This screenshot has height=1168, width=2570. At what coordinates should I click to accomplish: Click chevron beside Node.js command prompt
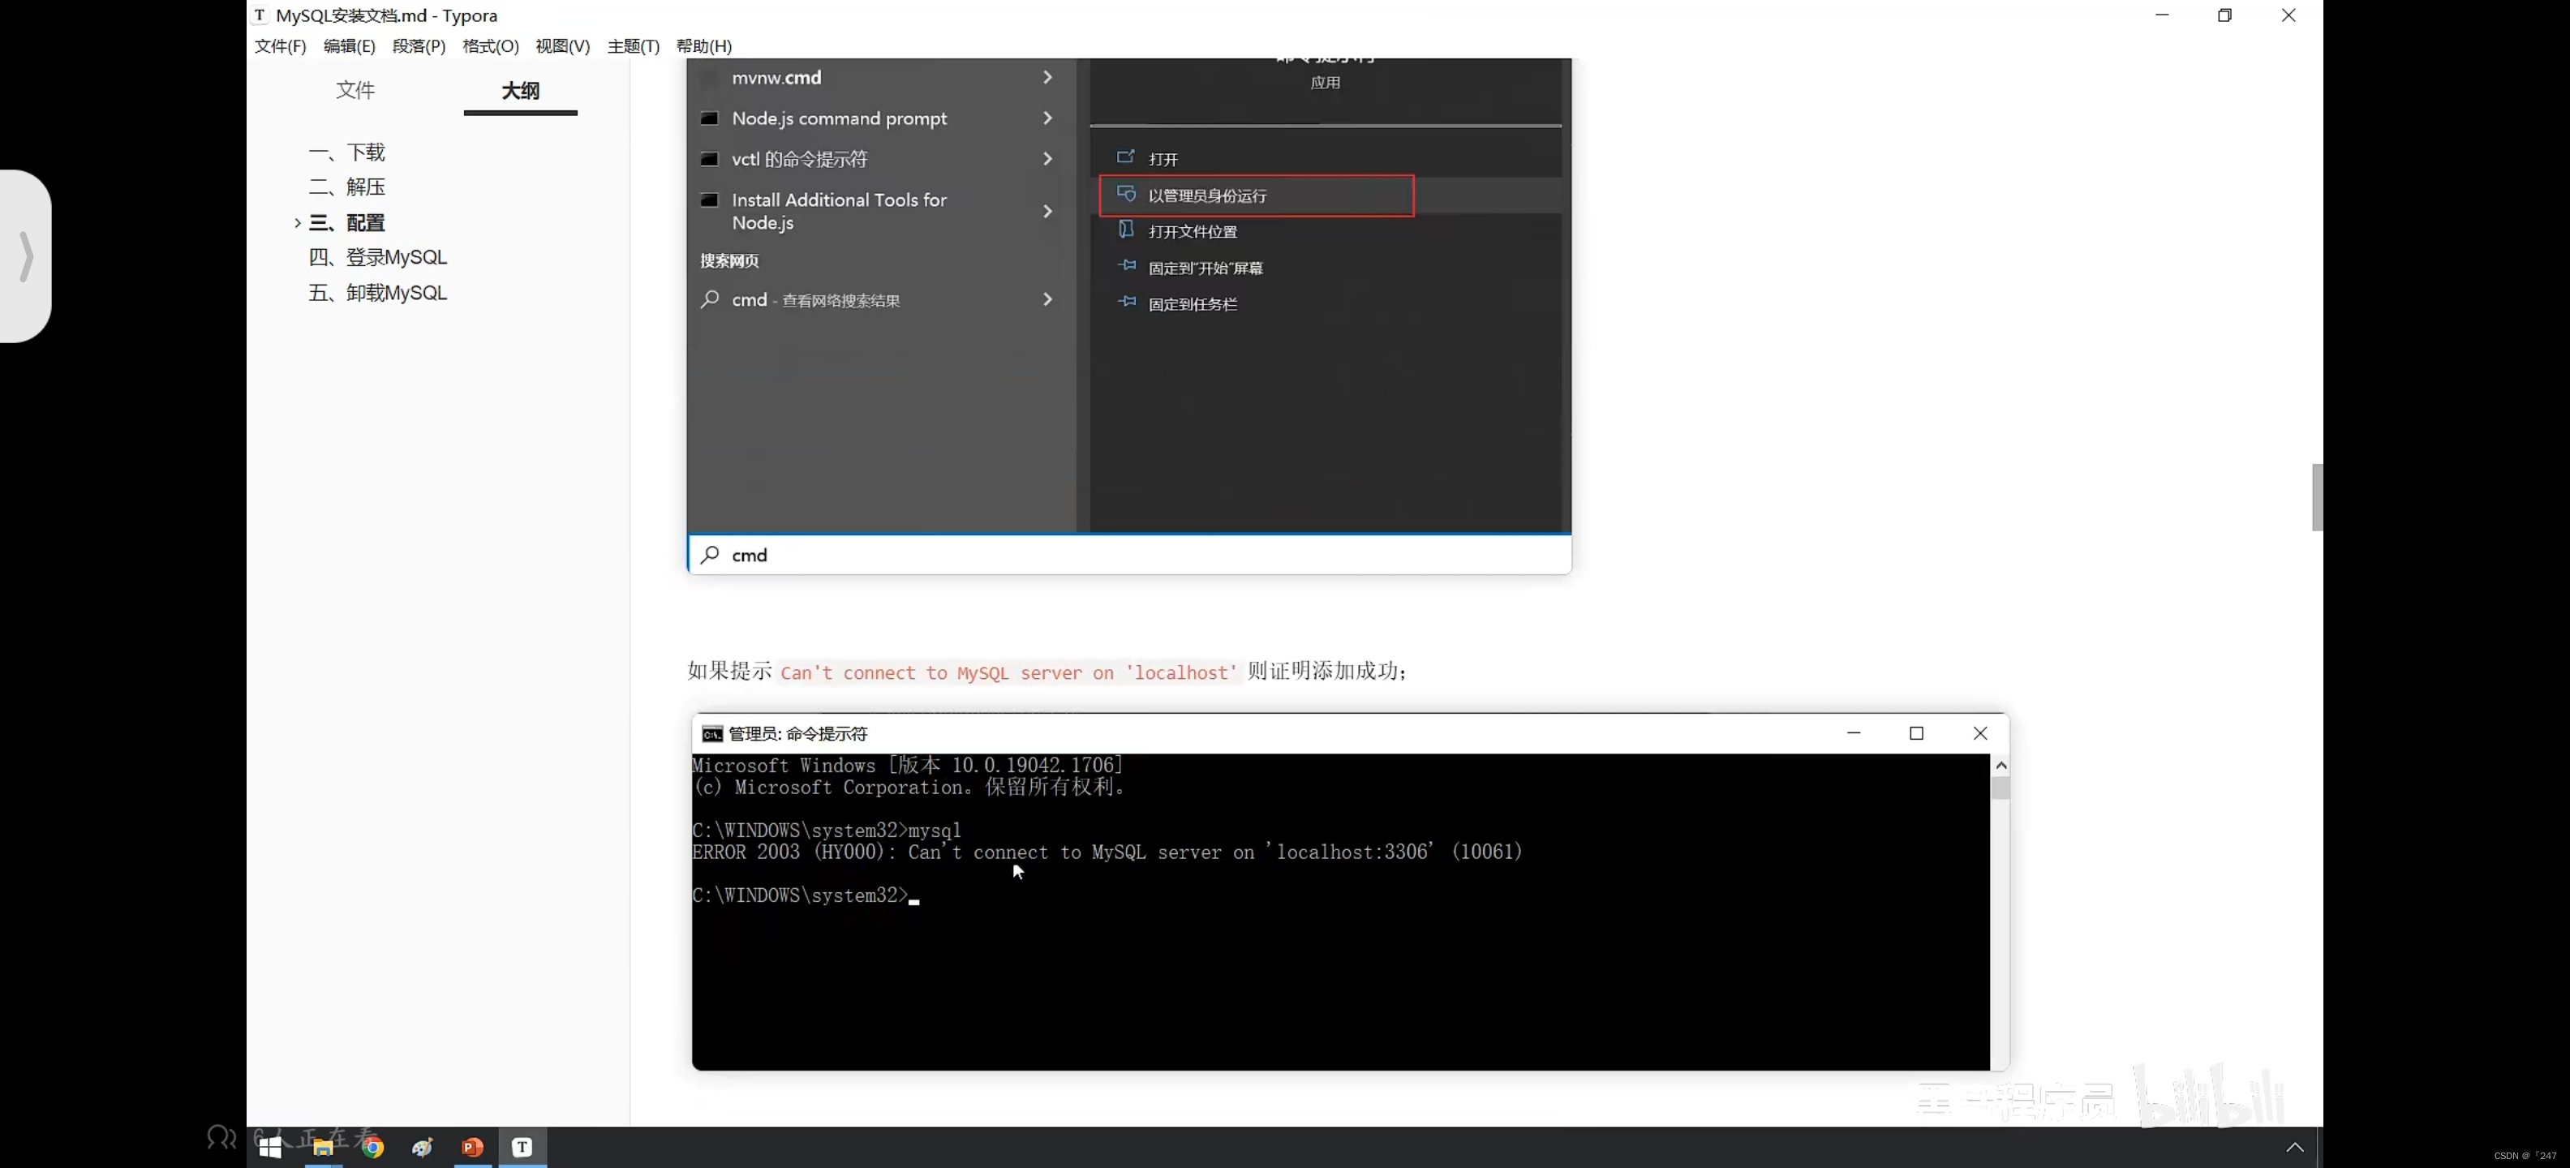click(1047, 118)
